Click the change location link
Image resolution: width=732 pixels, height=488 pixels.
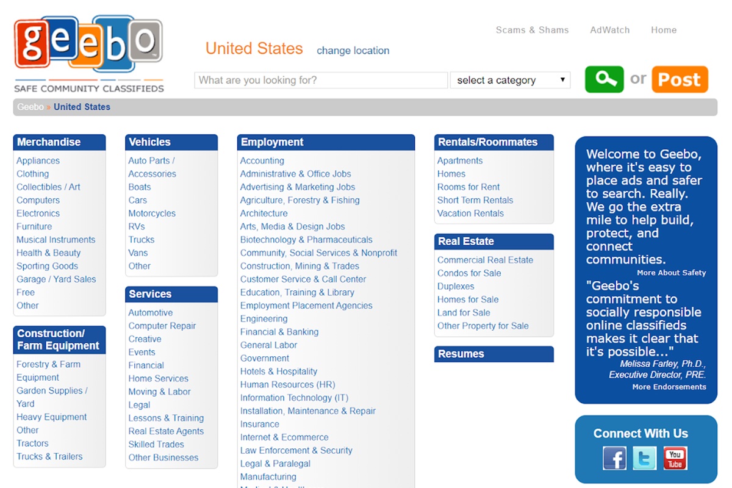point(353,51)
